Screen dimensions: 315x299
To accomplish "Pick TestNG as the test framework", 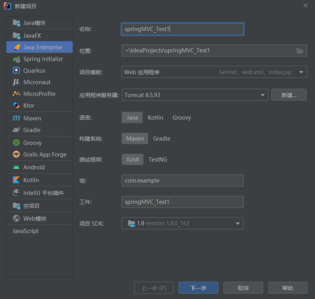I will point(158,160).
